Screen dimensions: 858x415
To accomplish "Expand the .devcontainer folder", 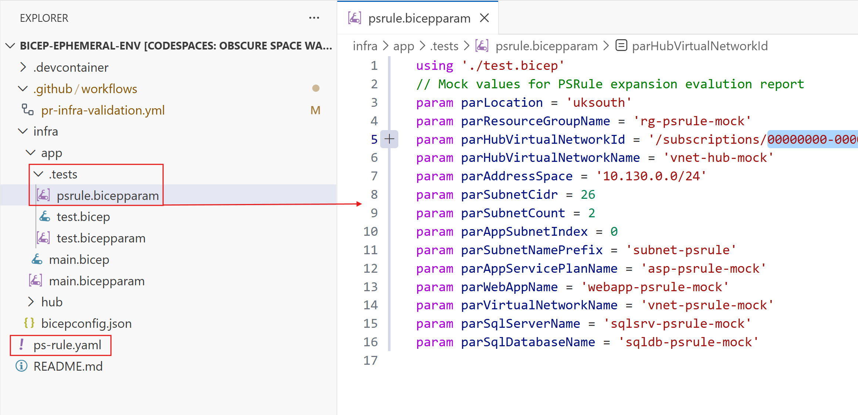I will pyautogui.click(x=23, y=67).
